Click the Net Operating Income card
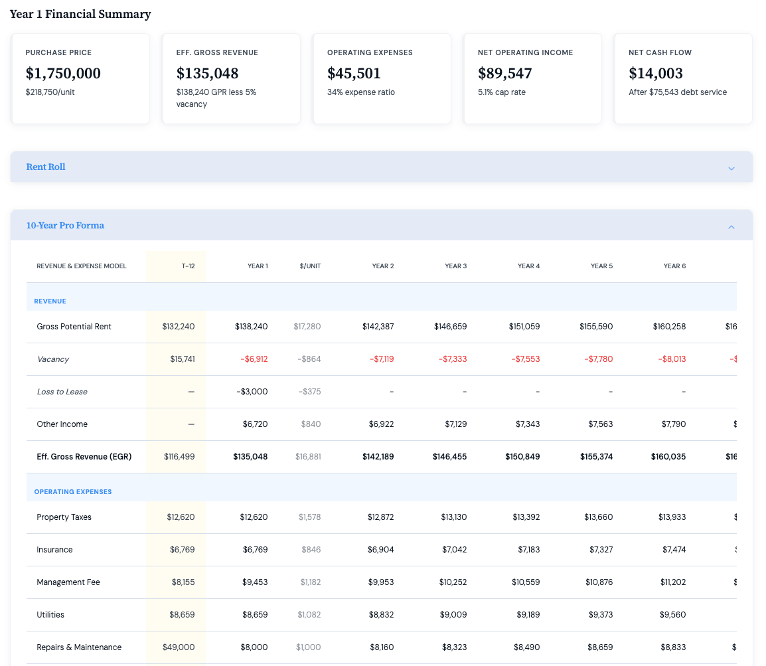 532,78
